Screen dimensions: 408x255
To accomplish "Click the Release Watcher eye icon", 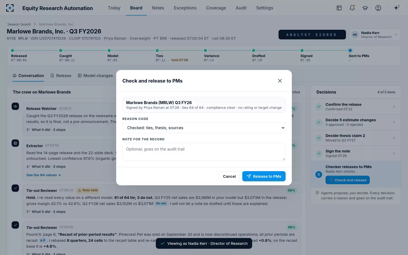I will coord(15,106).
